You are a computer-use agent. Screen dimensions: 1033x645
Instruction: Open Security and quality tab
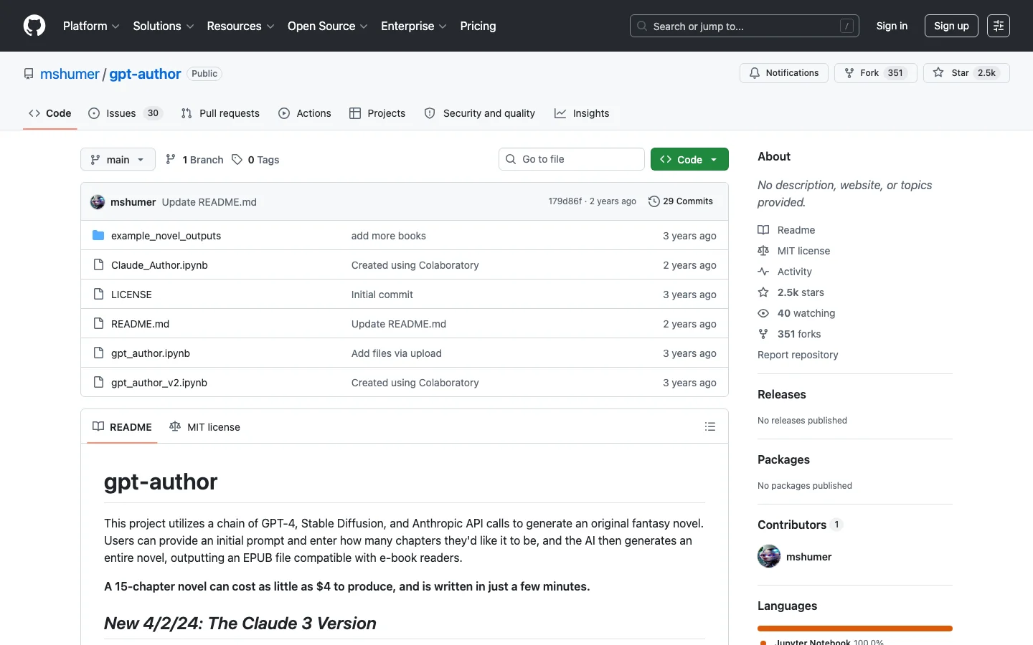[480, 113]
